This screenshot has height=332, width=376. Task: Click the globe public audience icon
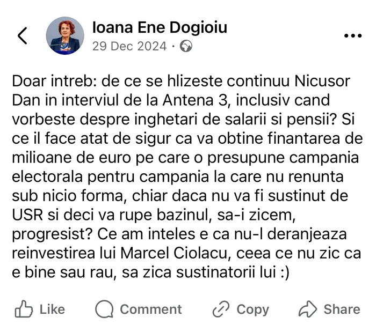click(186, 46)
